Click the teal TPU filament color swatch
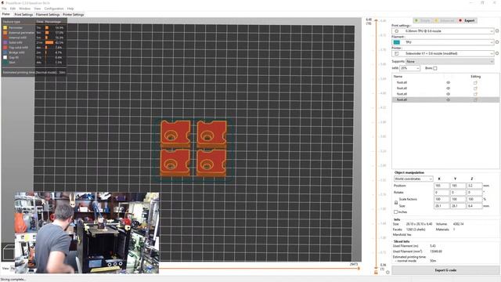The width and height of the screenshot is (501, 282). point(397,42)
